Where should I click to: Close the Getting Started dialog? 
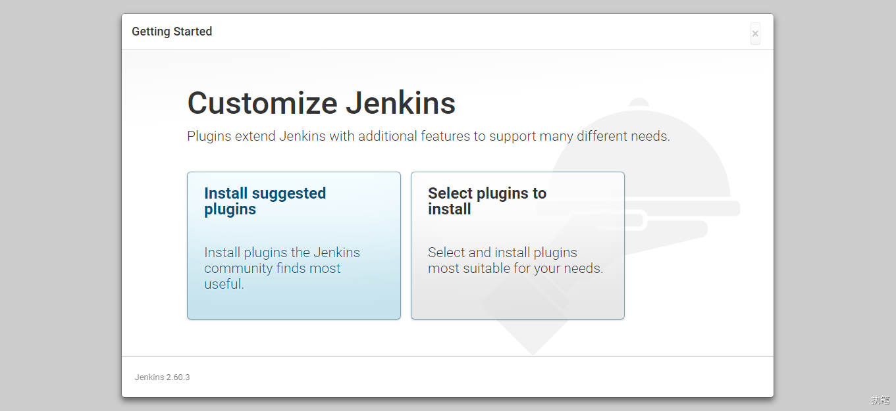(x=755, y=34)
